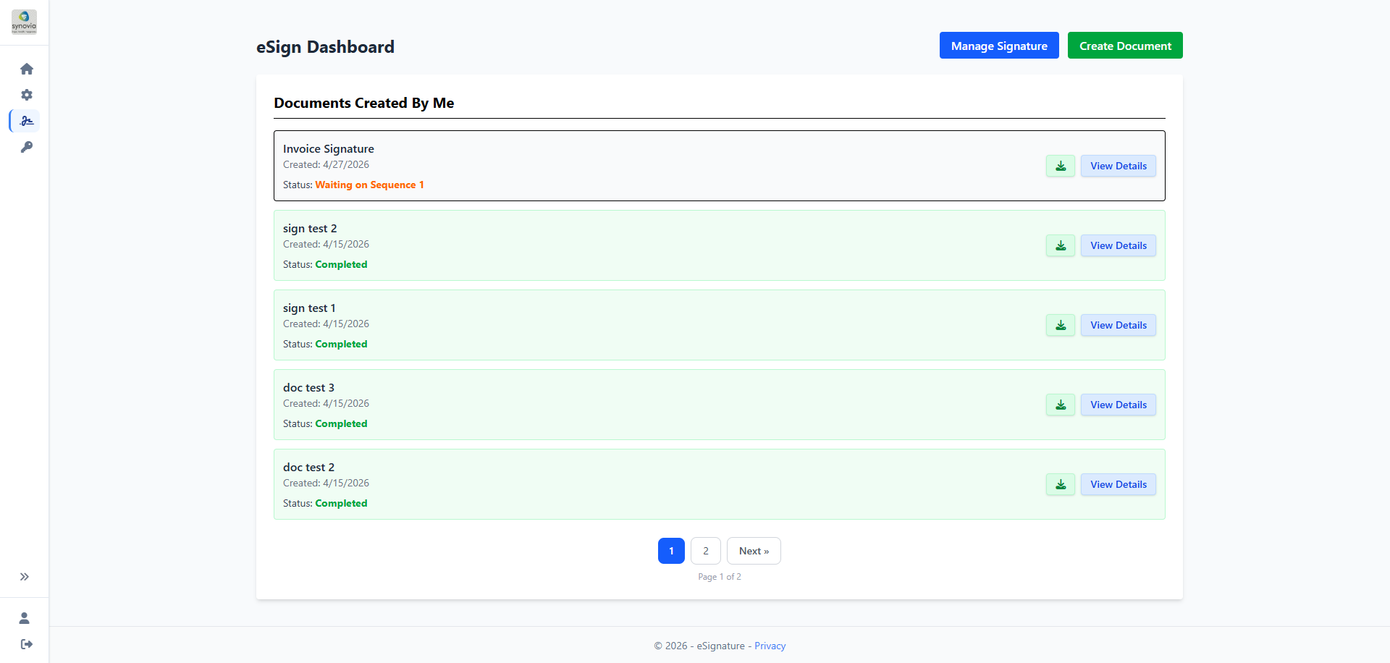The width and height of the screenshot is (1390, 663).
Task: Click the Manage Signature button
Action: tap(999, 46)
